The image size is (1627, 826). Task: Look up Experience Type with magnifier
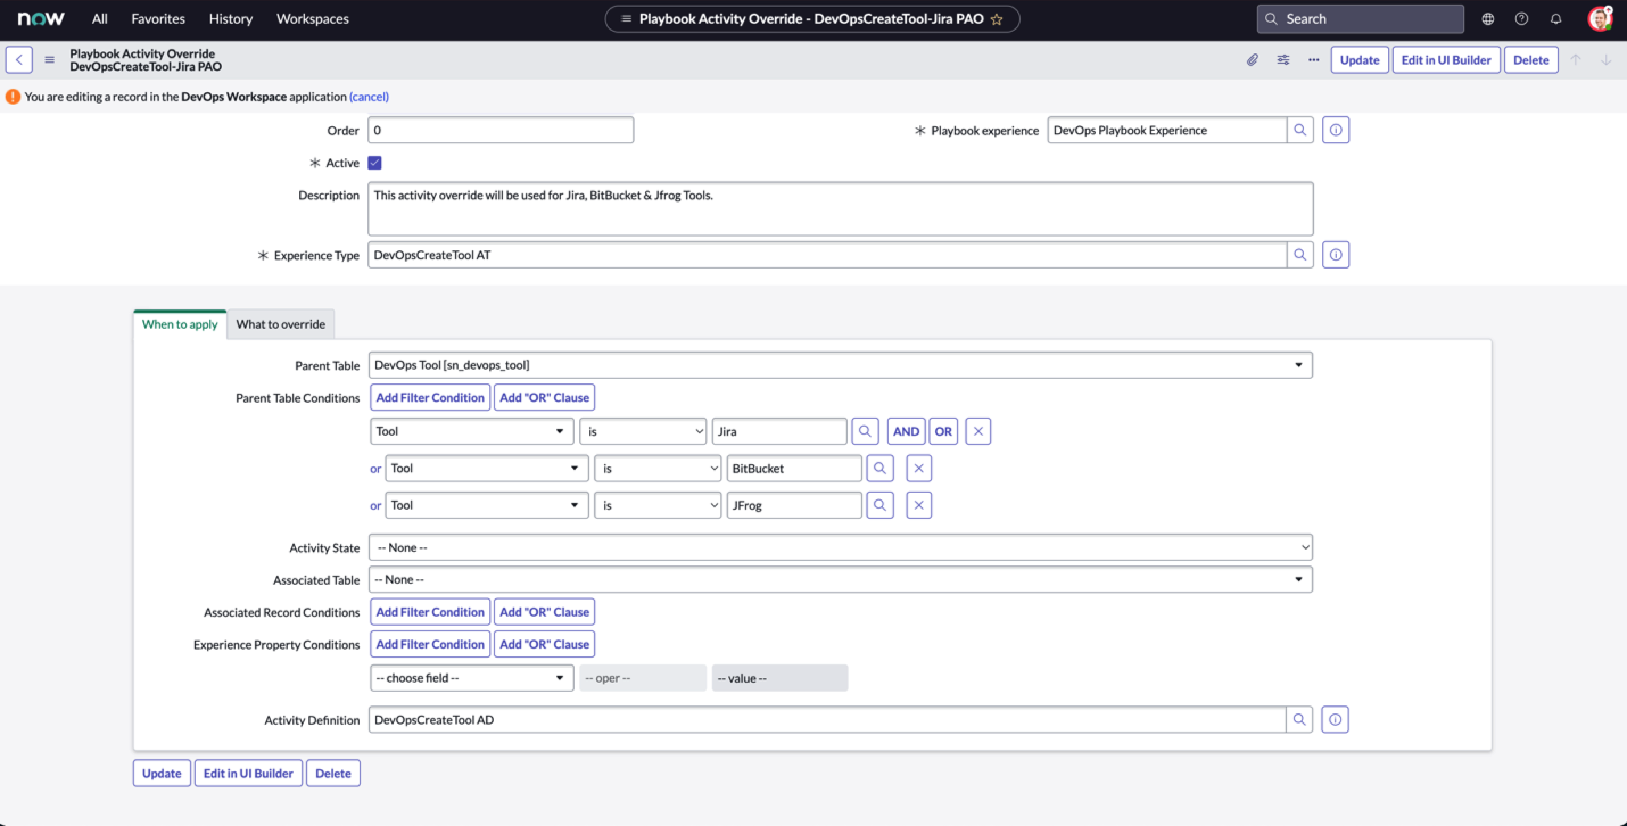(x=1300, y=255)
